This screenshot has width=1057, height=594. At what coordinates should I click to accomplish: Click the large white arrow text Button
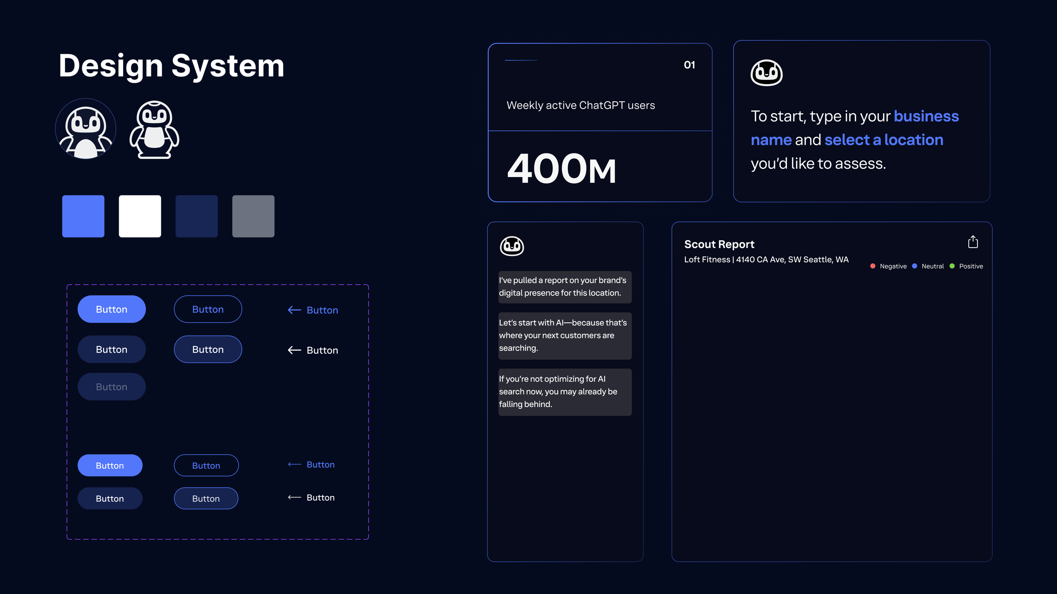click(313, 350)
